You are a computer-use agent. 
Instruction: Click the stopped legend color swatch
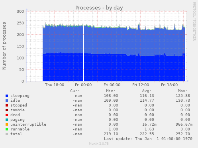click(x=7, y=105)
